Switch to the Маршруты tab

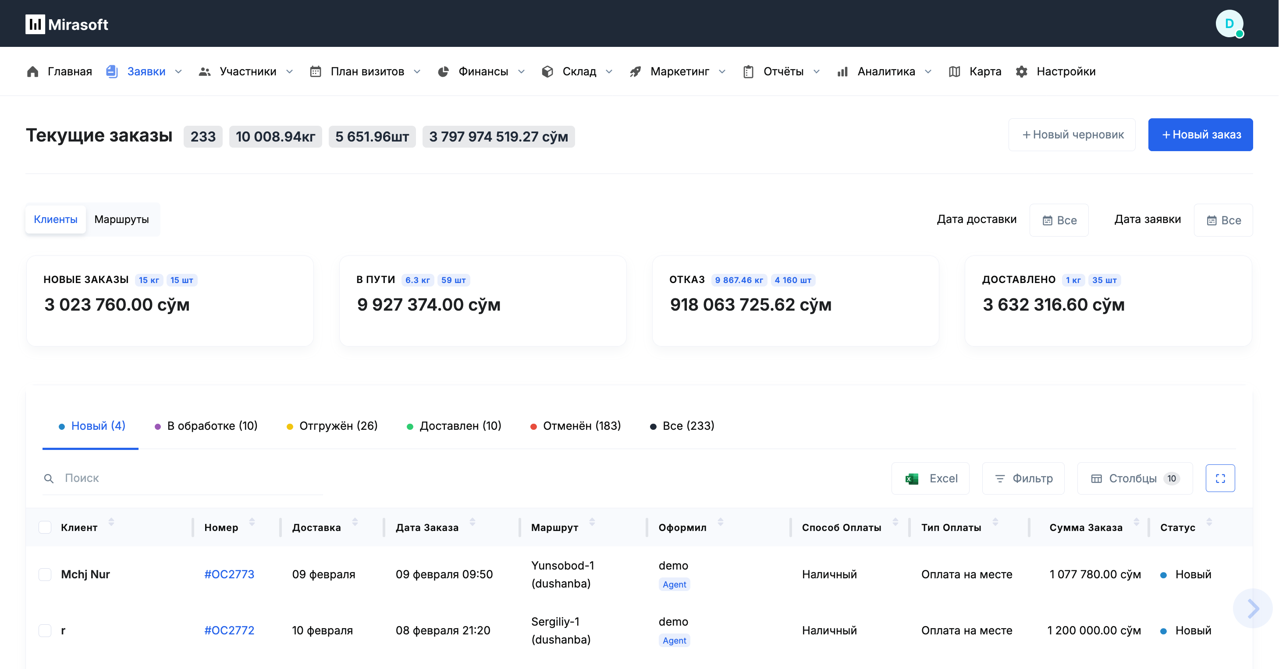click(122, 219)
